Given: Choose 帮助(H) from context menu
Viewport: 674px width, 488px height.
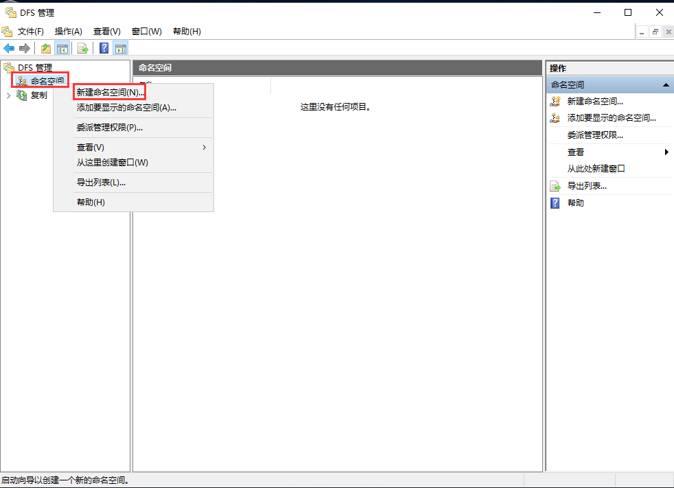Looking at the screenshot, I should pos(133,202).
